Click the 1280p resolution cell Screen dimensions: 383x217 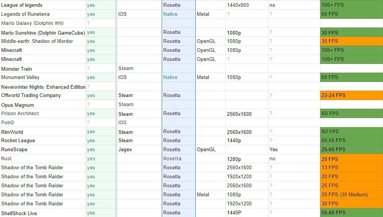[x=234, y=159]
